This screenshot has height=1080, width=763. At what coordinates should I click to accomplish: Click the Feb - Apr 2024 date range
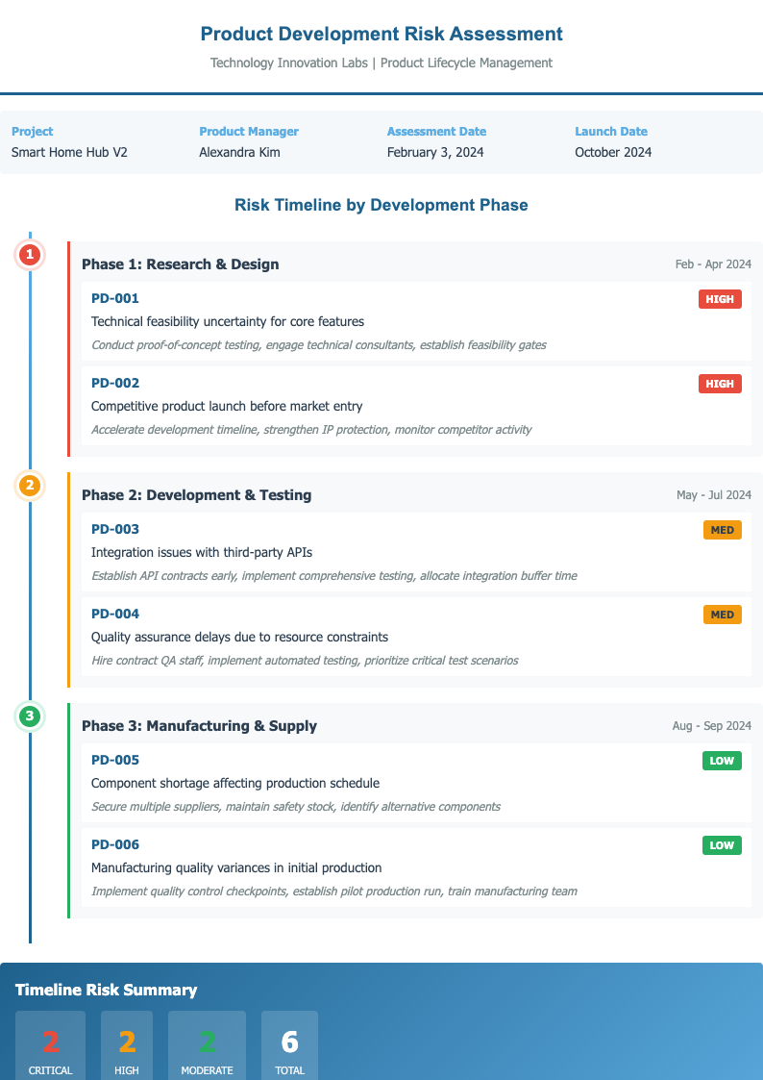[713, 264]
